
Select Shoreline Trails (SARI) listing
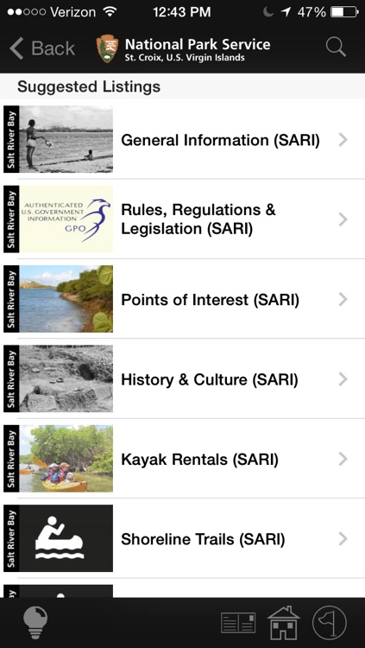203,539
